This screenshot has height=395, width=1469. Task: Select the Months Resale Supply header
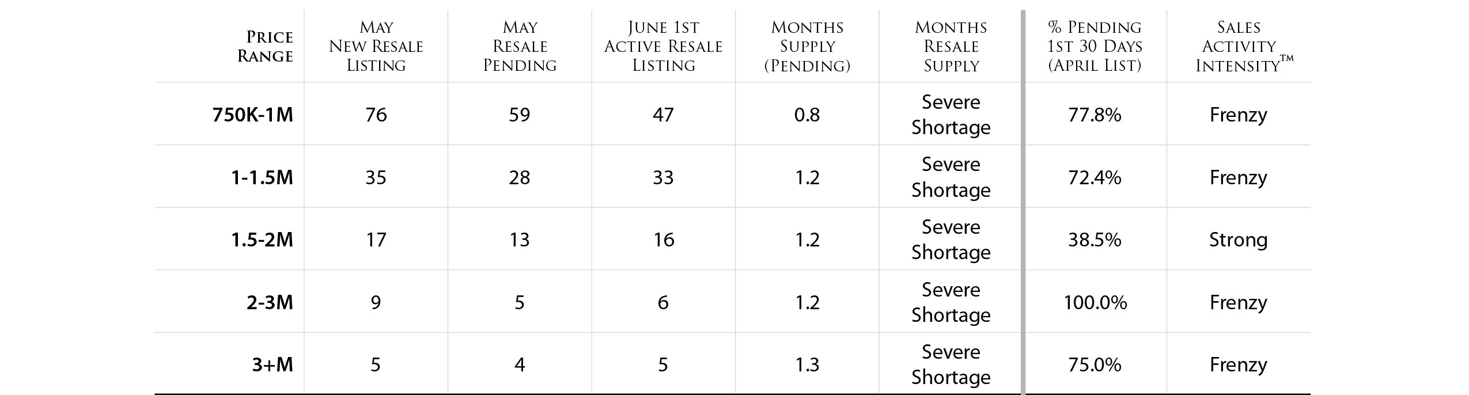point(951,46)
